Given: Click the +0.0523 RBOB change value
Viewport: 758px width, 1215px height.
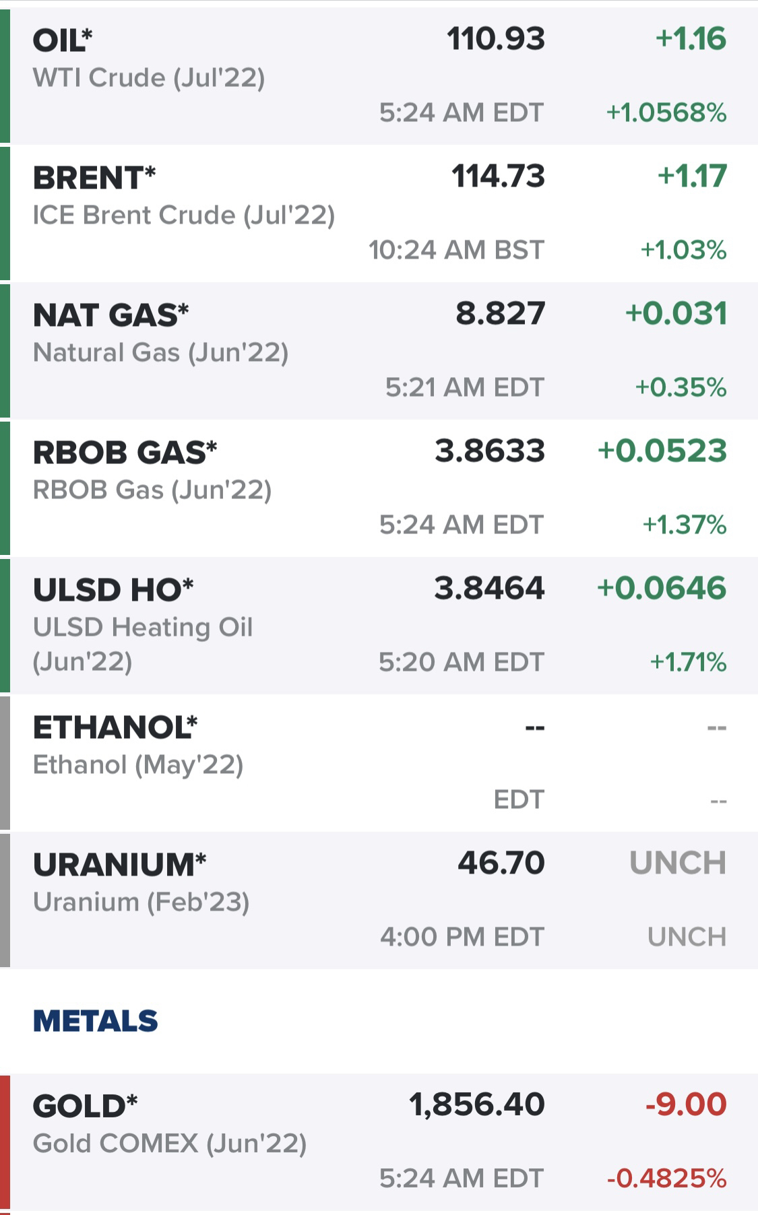Looking at the screenshot, I should (662, 451).
